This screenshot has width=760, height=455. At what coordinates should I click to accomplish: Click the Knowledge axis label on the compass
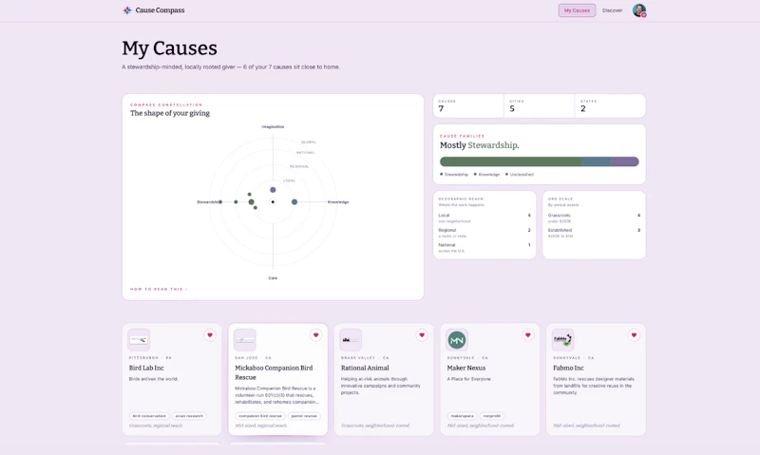click(338, 201)
